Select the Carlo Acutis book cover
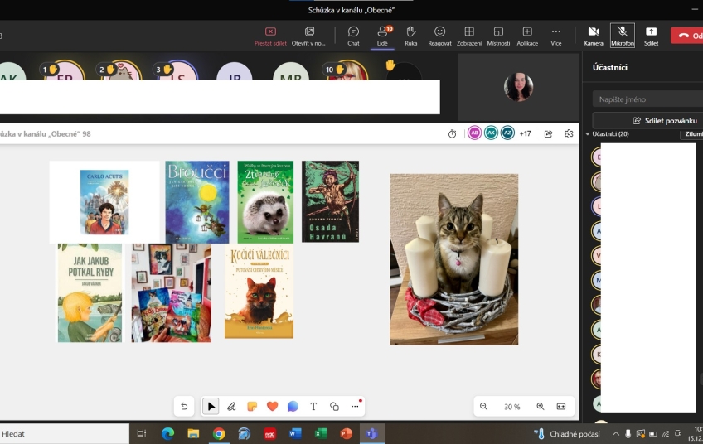Image resolution: width=703 pixels, height=444 pixels. (x=104, y=202)
